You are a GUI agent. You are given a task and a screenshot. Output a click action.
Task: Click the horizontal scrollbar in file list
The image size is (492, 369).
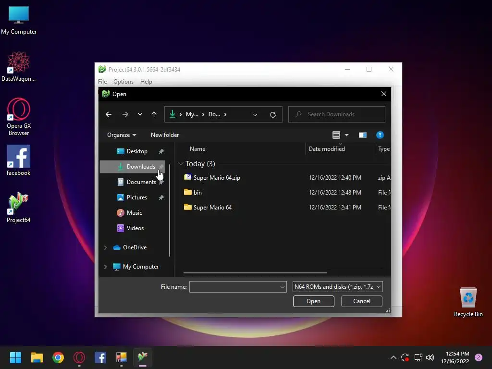[x=255, y=273]
